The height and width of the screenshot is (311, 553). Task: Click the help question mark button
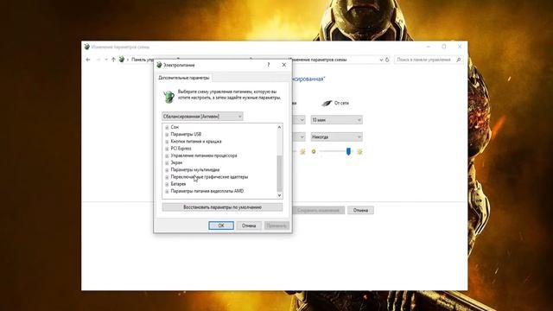pyautogui.click(x=269, y=65)
